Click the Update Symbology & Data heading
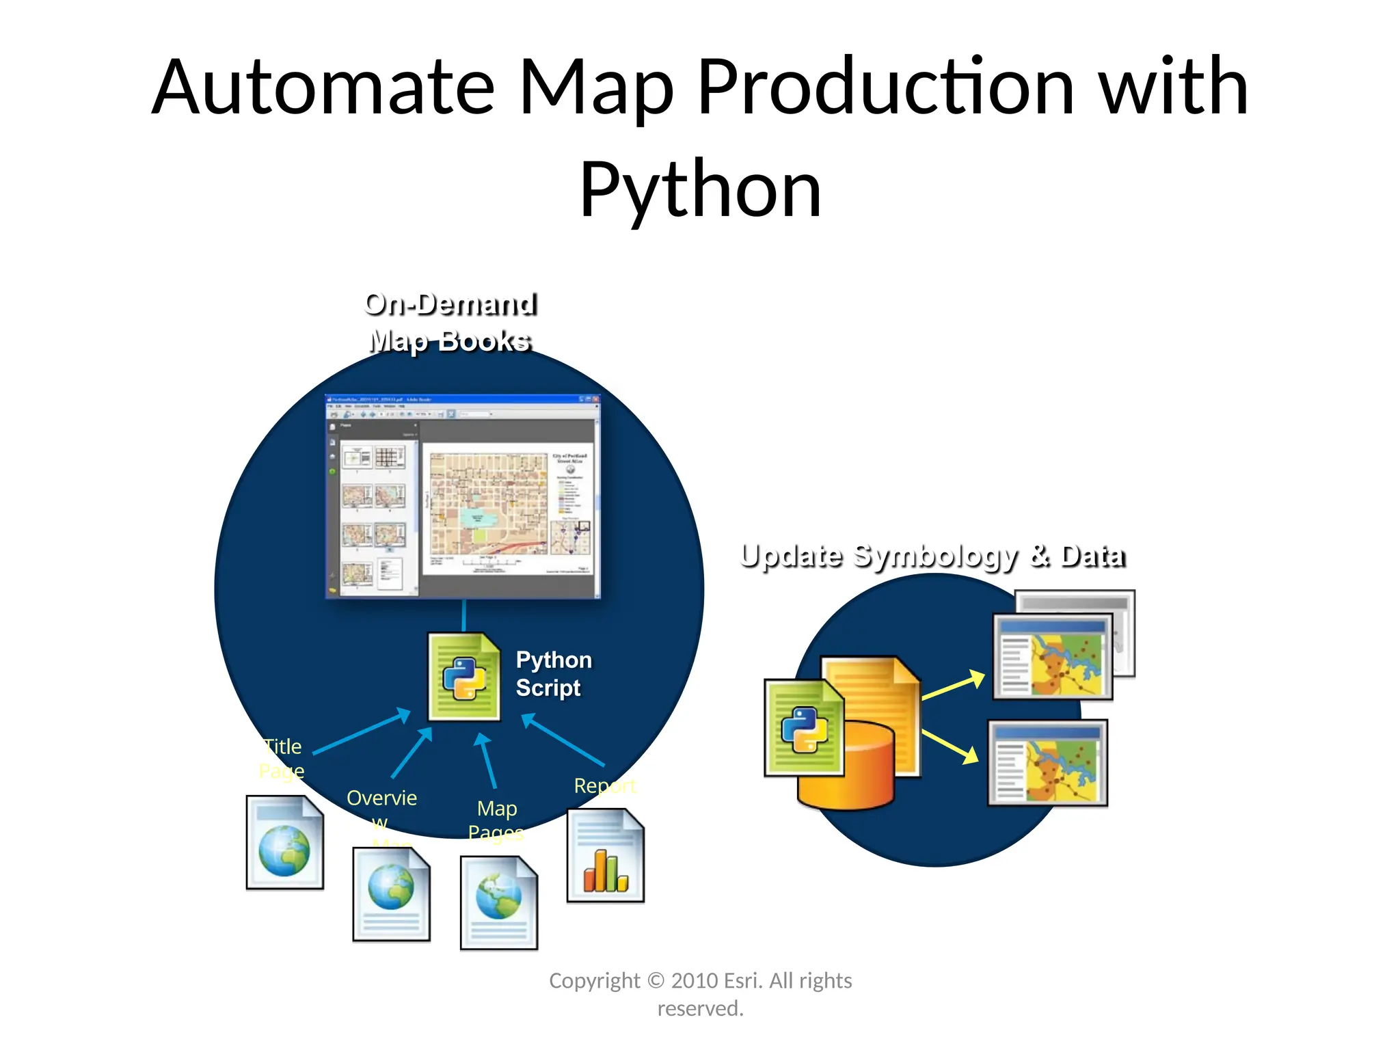 tap(932, 556)
